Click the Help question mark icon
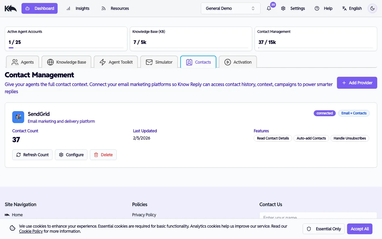Image resolution: width=382 pixels, height=239 pixels. (x=317, y=8)
